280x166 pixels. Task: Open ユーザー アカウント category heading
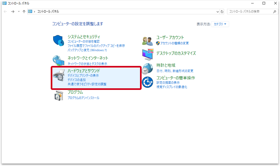(x=170, y=37)
